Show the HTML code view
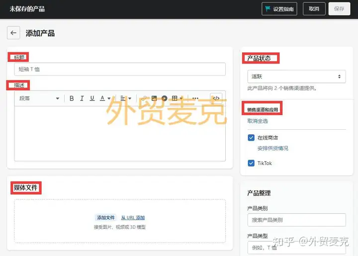 point(216,98)
